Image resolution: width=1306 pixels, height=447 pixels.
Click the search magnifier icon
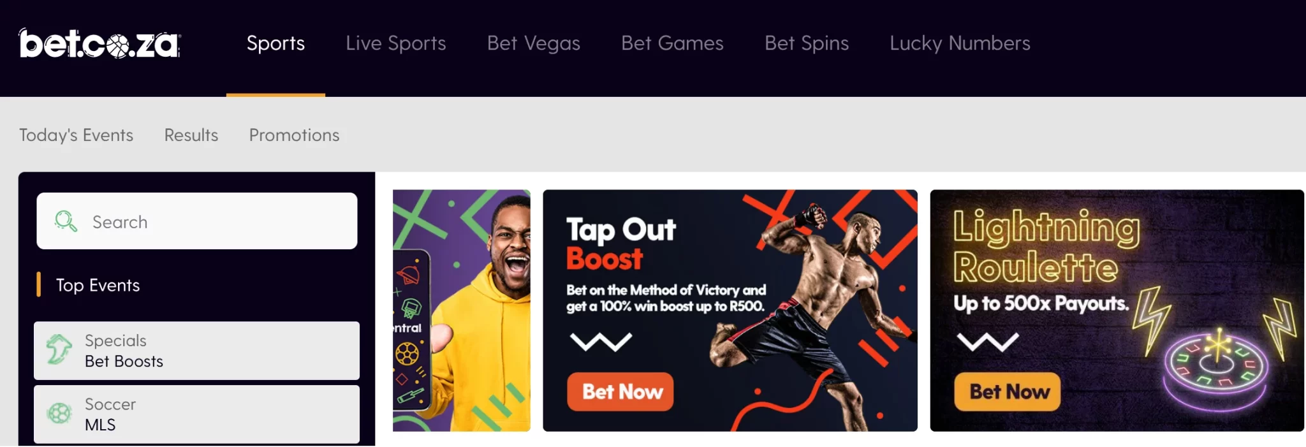coord(66,221)
